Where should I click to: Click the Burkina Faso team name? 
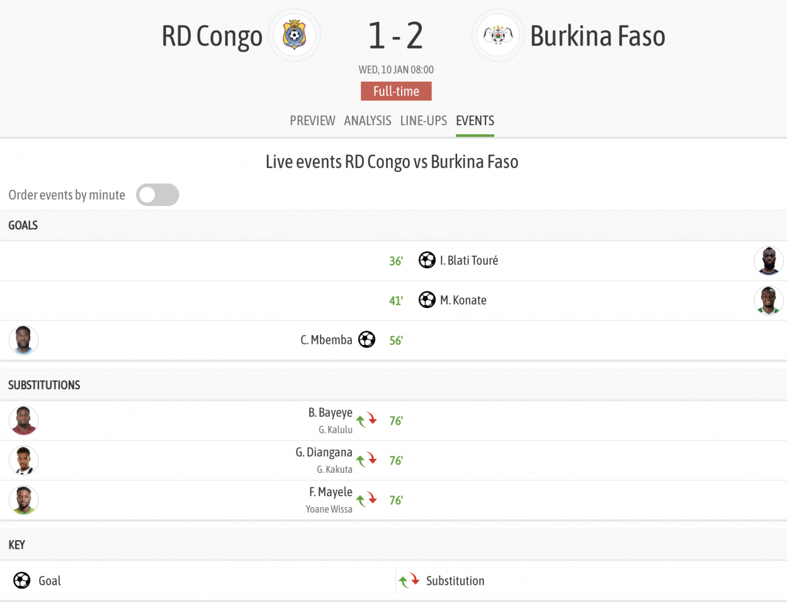tap(598, 37)
